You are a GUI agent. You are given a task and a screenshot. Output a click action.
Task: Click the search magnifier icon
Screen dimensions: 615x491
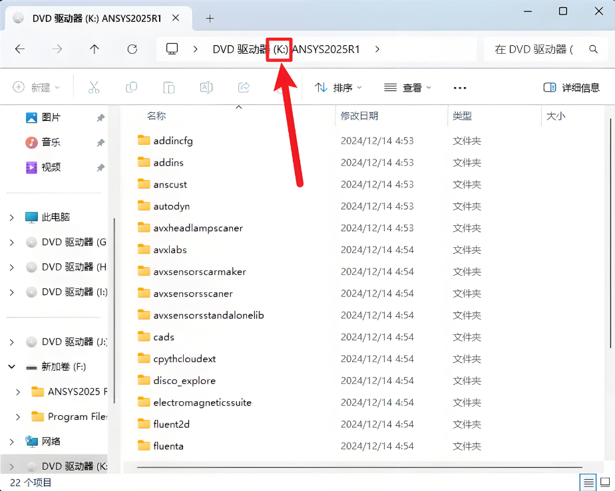pyautogui.click(x=594, y=49)
